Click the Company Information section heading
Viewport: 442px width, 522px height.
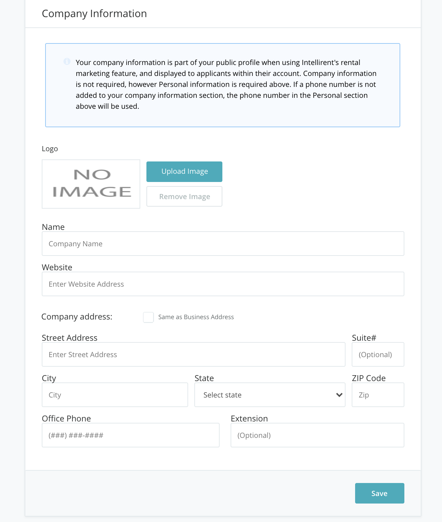pyautogui.click(x=94, y=14)
